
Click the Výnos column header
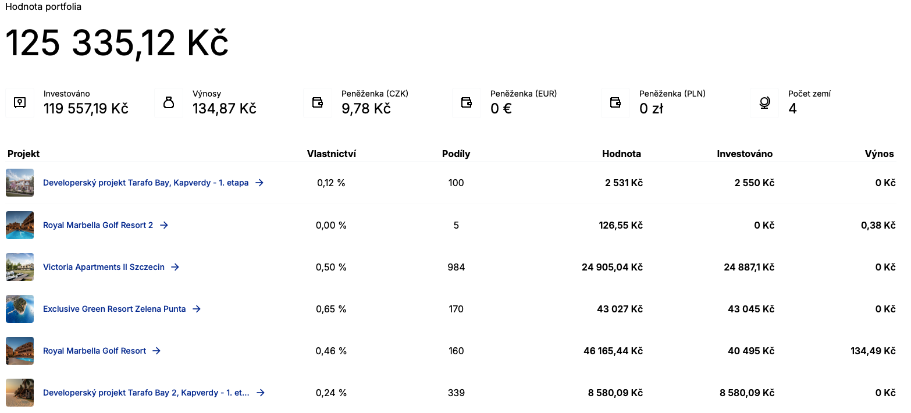click(x=879, y=154)
